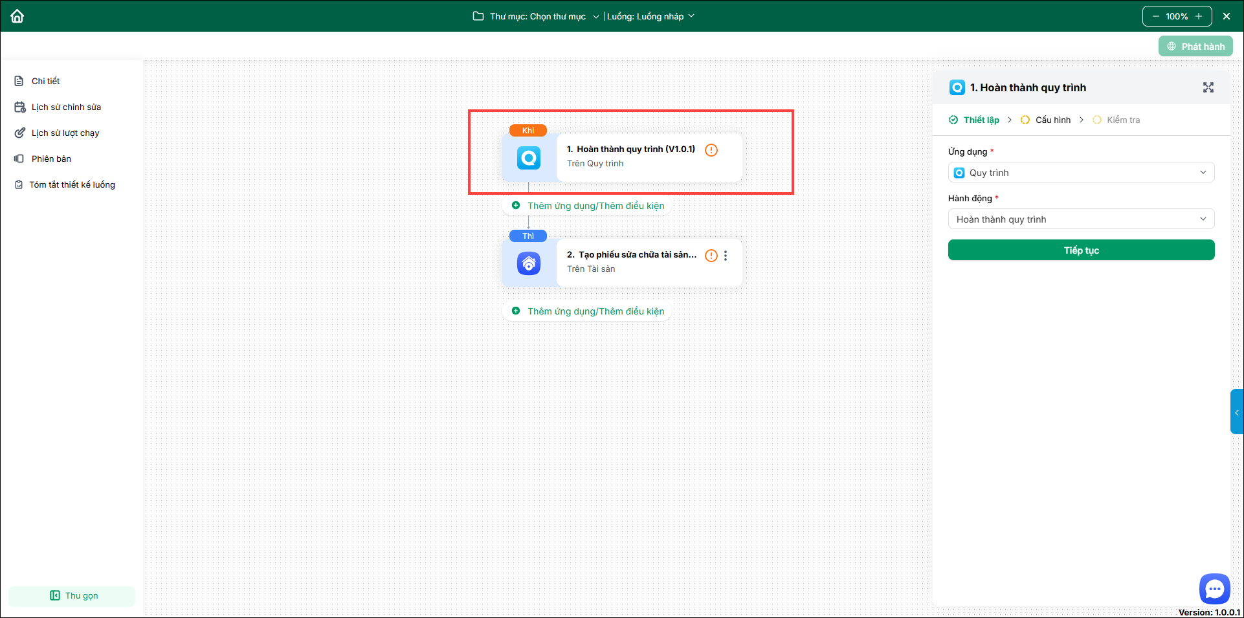Click the 100% zoom level value
The width and height of the screenshot is (1244, 618).
pyautogui.click(x=1177, y=16)
